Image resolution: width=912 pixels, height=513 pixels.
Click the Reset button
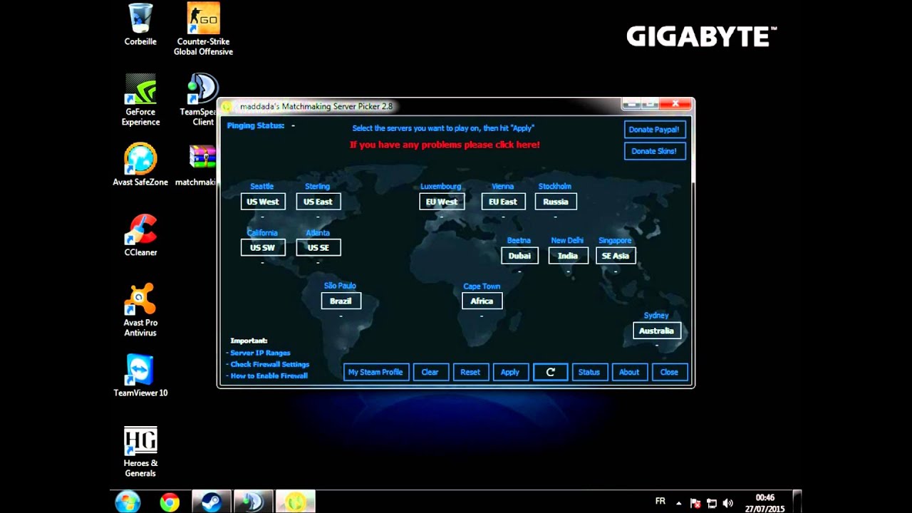point(470,372)
